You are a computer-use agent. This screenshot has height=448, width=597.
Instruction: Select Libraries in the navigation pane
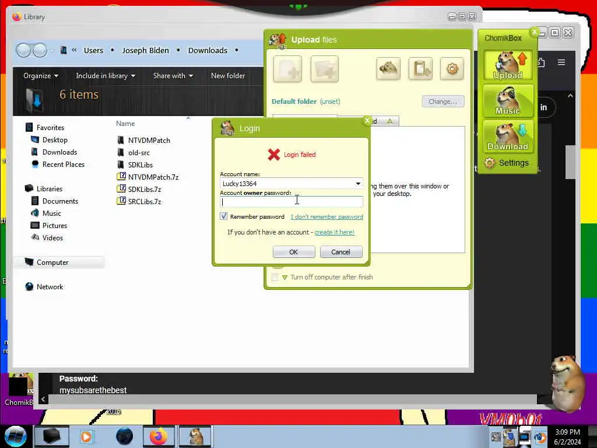[x=44, y=188]
